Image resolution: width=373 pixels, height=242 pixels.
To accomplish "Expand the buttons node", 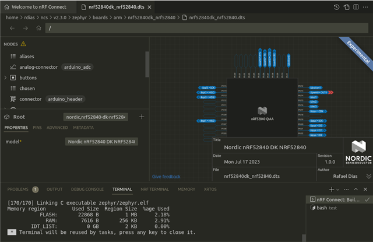I will [x=5, y=78].
